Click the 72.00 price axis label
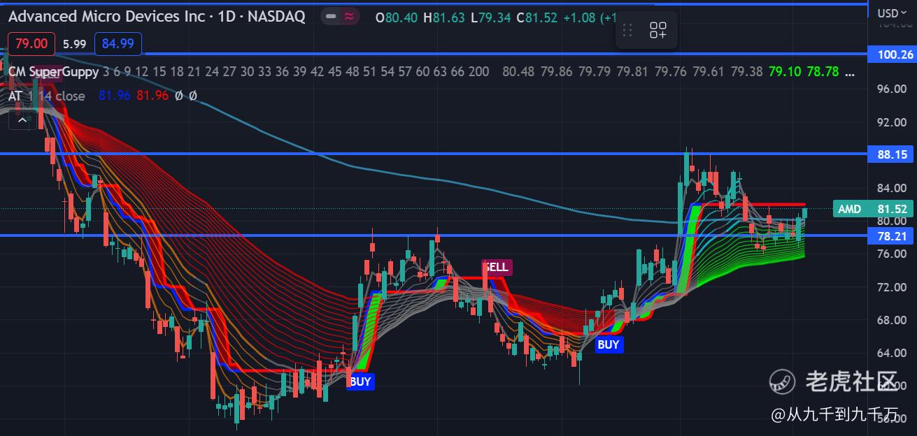The height and width of the screenshot is (436, 917). [x=892, y=287]
